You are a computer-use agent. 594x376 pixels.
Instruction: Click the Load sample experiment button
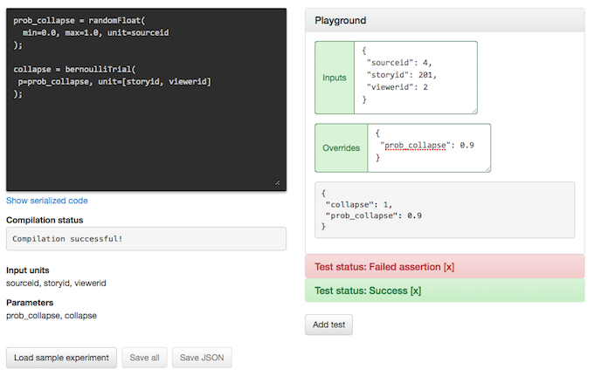[x=61, y=358]
